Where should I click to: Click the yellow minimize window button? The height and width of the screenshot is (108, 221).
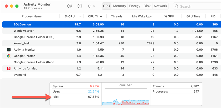[12, 6]
